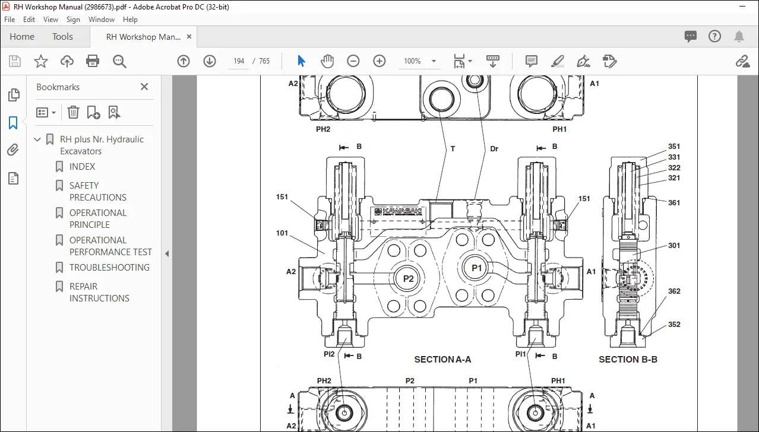
Task: Zoom out with the minus icon
Action: point(353,61)
